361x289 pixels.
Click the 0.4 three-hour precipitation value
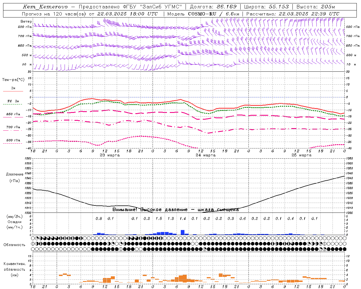click(290, 219)
